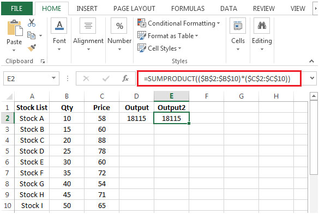Screen dimensions: 319x214
Task: Open the Number percent group button
Action: [119, 26]
